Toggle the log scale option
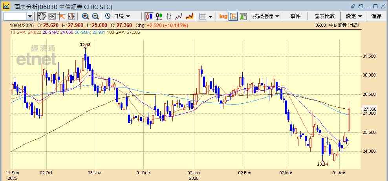Viewport: 388px width, 181px height. (x=223, y=16)
